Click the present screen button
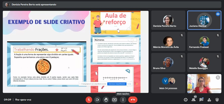This screenshot has width=224, height=104. pyautogui.click(x=114, y=100)
